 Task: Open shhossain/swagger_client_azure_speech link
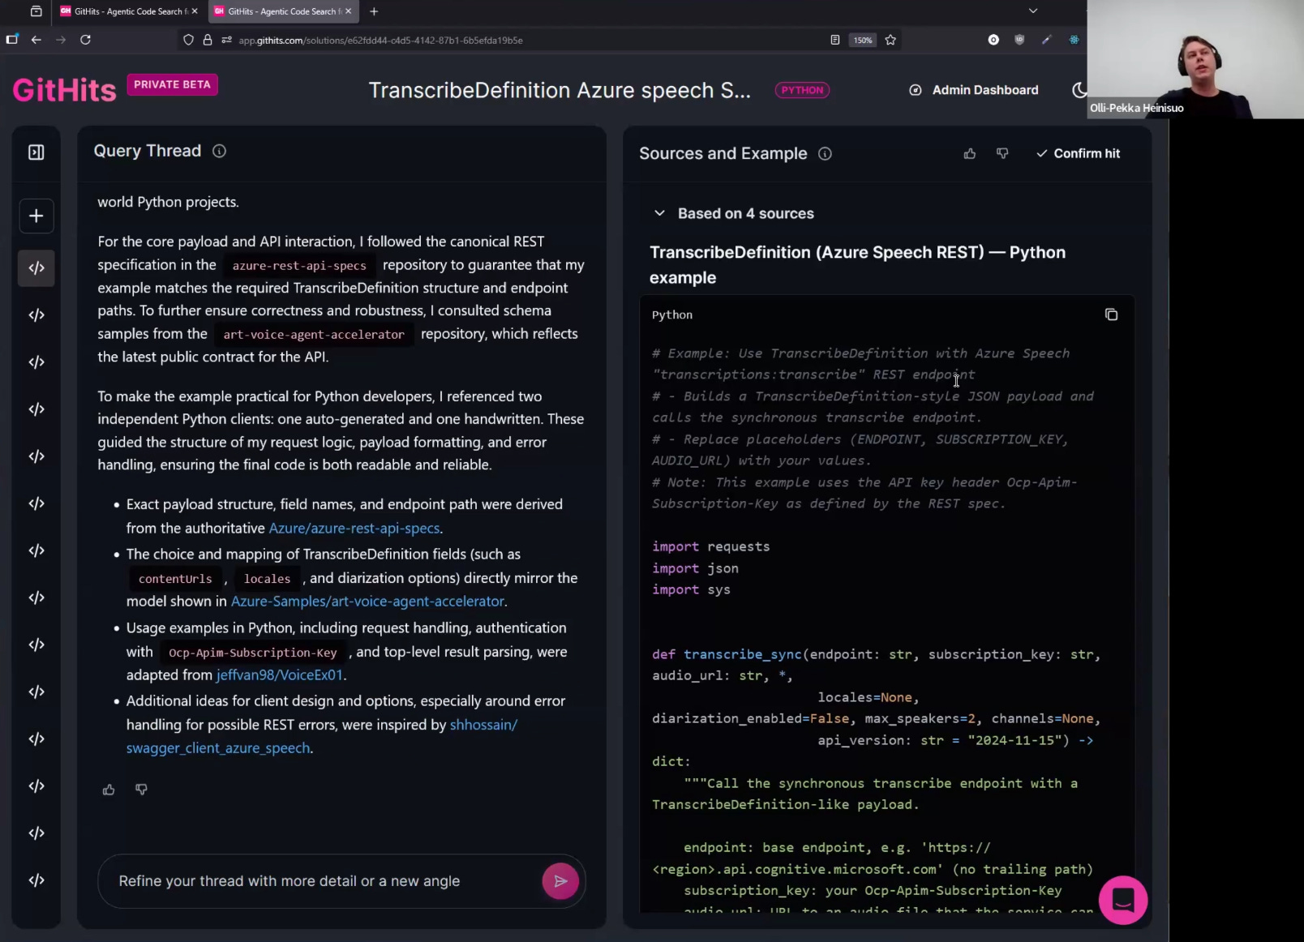[x=322, y=736]
